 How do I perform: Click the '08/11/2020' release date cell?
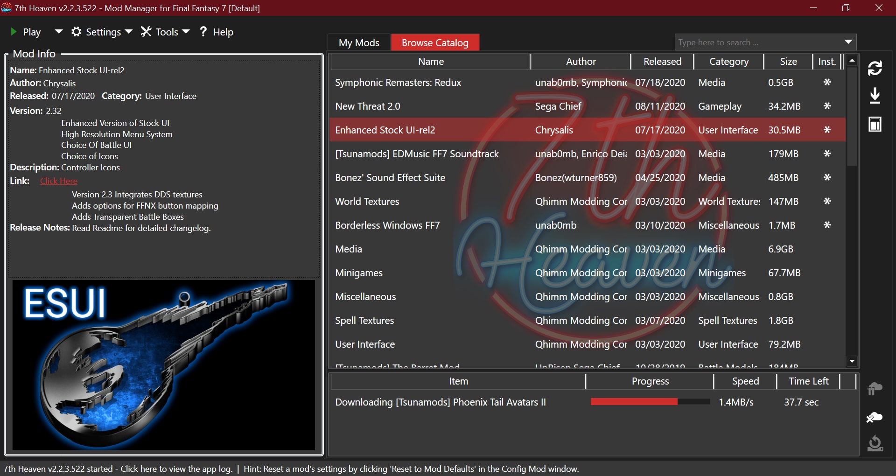tap(660, 106)
